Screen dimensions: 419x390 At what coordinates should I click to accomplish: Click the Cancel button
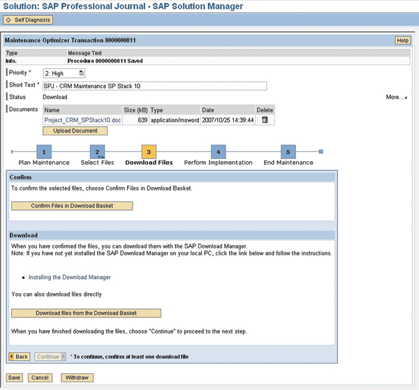pyautogui.click(x=40, y=377)
